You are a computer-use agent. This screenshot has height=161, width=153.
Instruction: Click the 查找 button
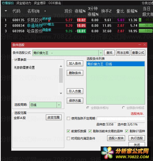pos(109,53)
